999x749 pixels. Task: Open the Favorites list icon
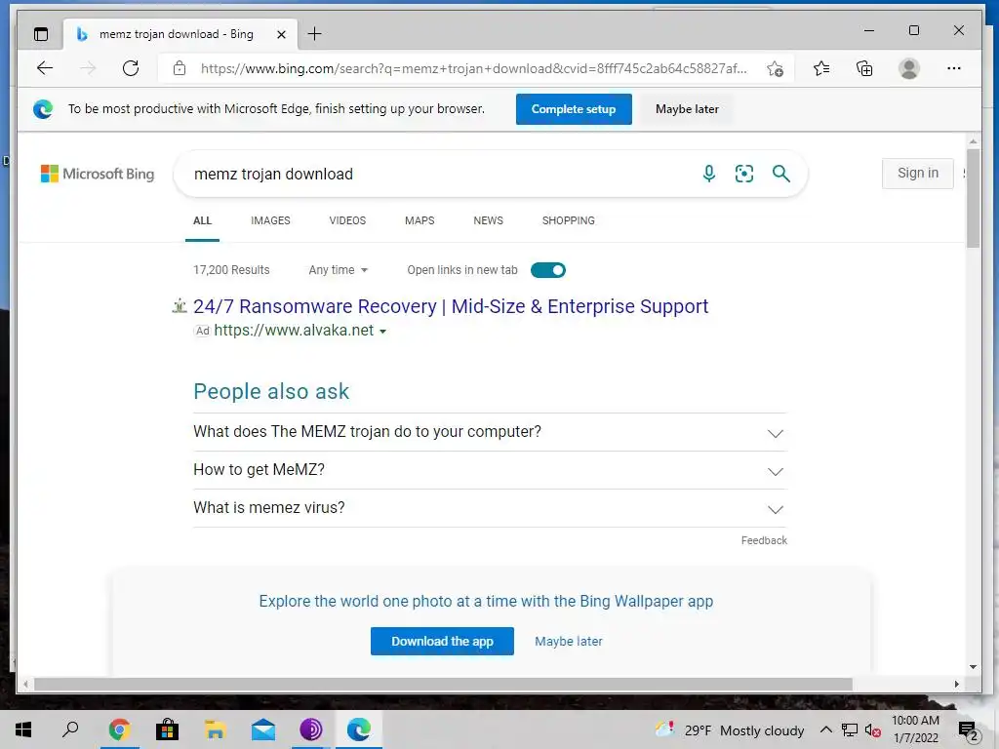point(821,68)
